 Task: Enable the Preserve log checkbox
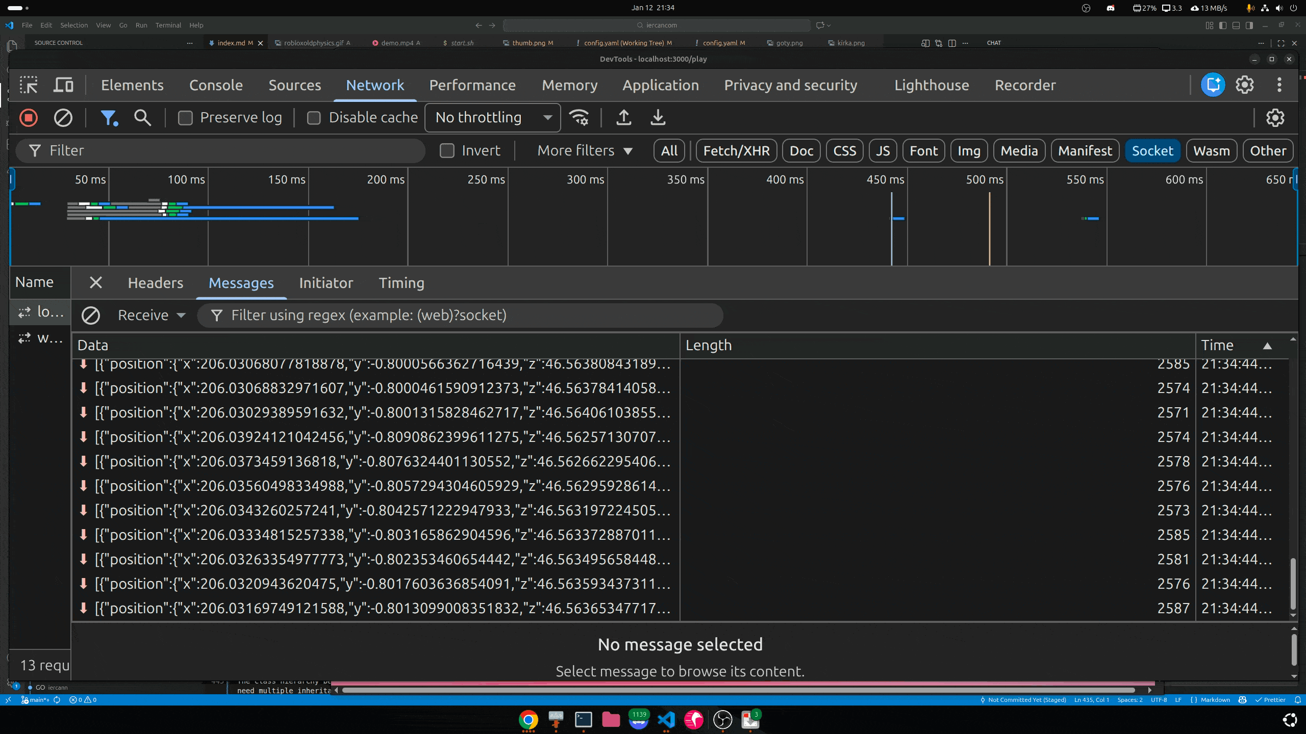coord(185,118)
